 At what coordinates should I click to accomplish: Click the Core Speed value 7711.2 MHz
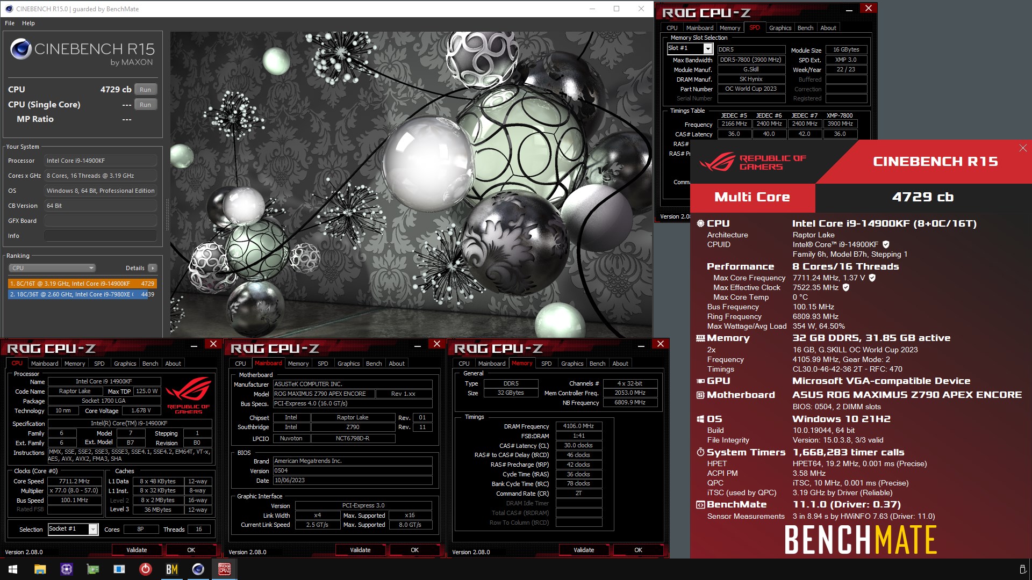tap(74, 481)
